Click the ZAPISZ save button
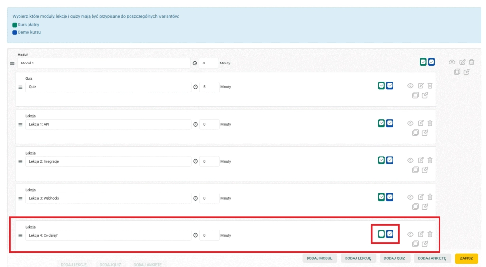The width and height of the screenshot is (486, 267). click(x=466, y=258)
